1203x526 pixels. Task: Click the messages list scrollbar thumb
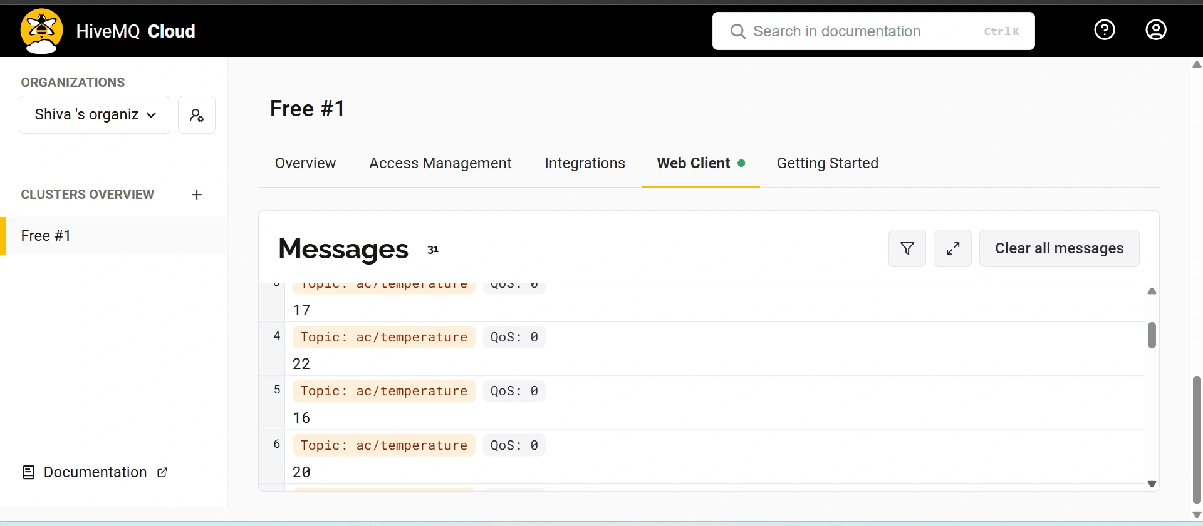coord(1152,335)
